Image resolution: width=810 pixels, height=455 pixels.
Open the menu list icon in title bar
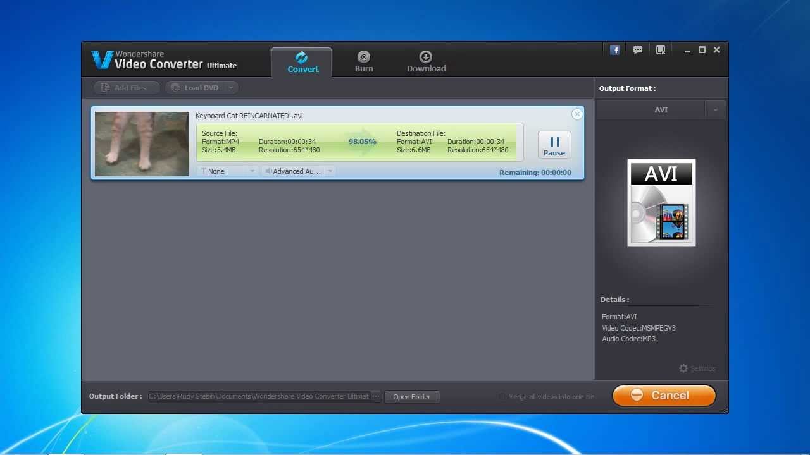pos(661,50)
